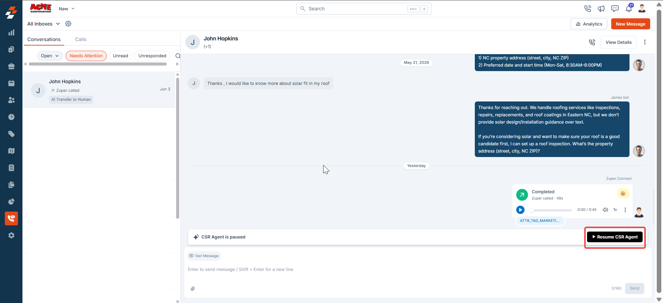The image size is (663, 303).
Task: Toggle the Needs Attention filter chip
Action: point(86,56)
